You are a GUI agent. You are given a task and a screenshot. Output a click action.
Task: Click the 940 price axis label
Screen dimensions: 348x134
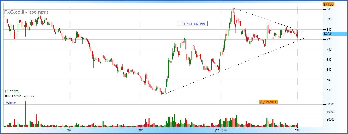tap(329, 9)
